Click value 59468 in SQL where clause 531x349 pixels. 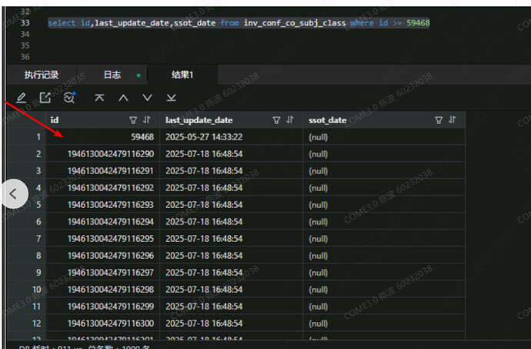[418, 23]
